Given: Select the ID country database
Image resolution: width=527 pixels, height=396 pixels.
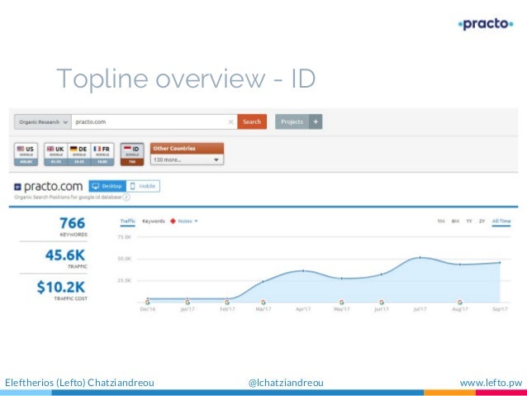Looking at the screenshot, I should point(132,154).
